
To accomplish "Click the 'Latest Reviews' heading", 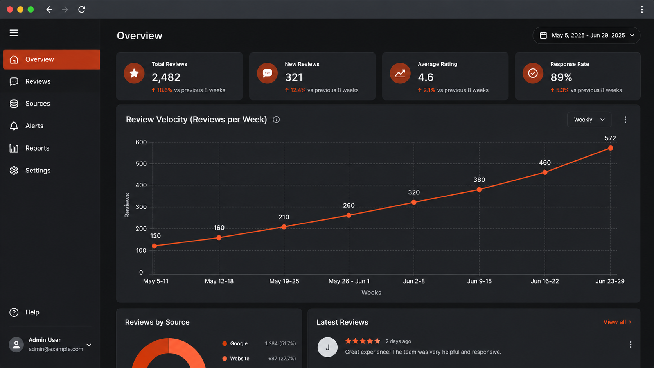I will (x=342, y=322).
